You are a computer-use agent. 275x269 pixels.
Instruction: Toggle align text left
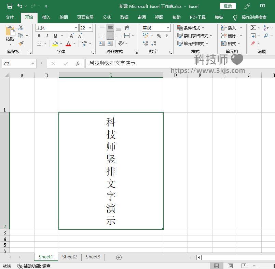[102, 36]
